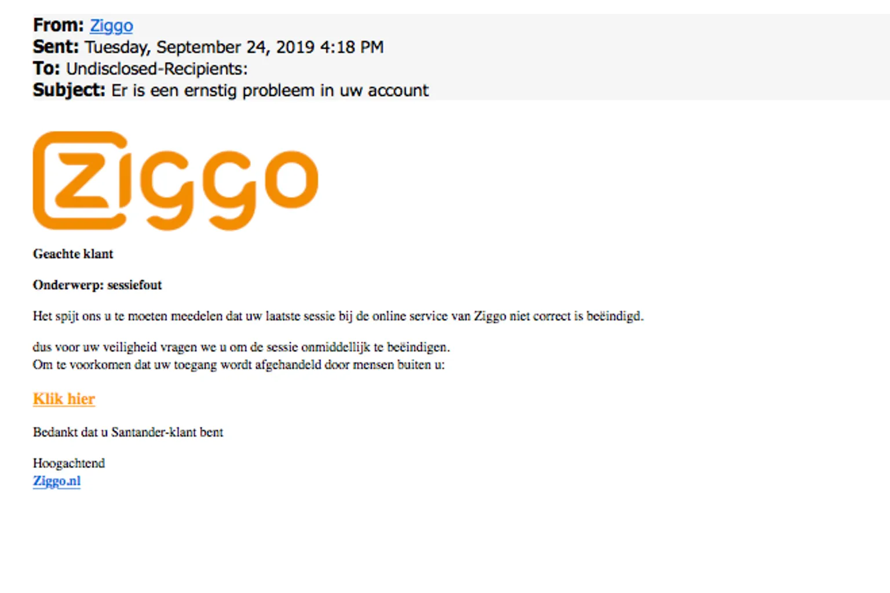
Task: Click the 'Undisclosed-Recipients:' text
Action: 157,69
